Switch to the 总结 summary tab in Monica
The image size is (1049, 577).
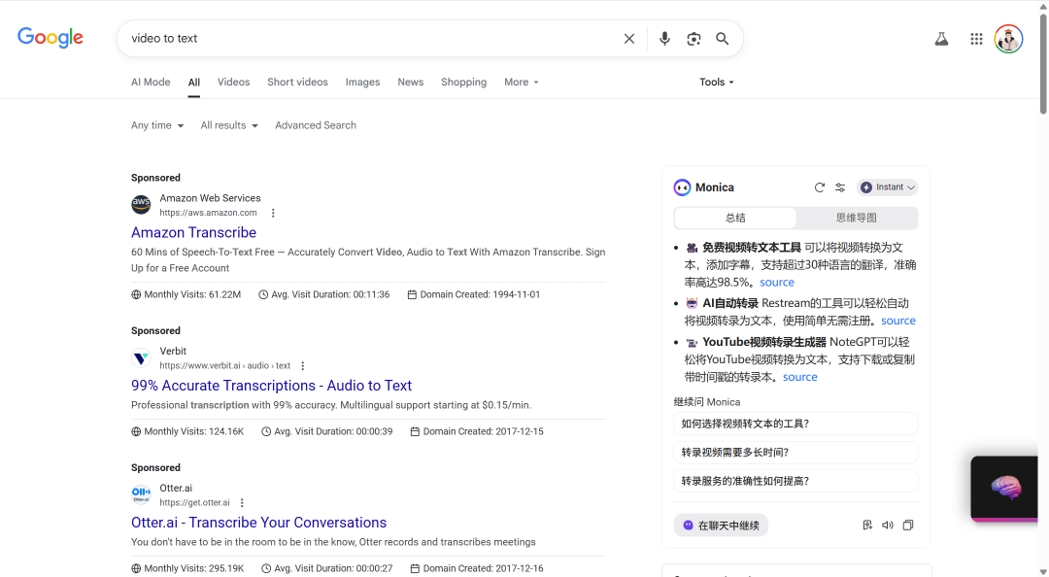point(735,218)
